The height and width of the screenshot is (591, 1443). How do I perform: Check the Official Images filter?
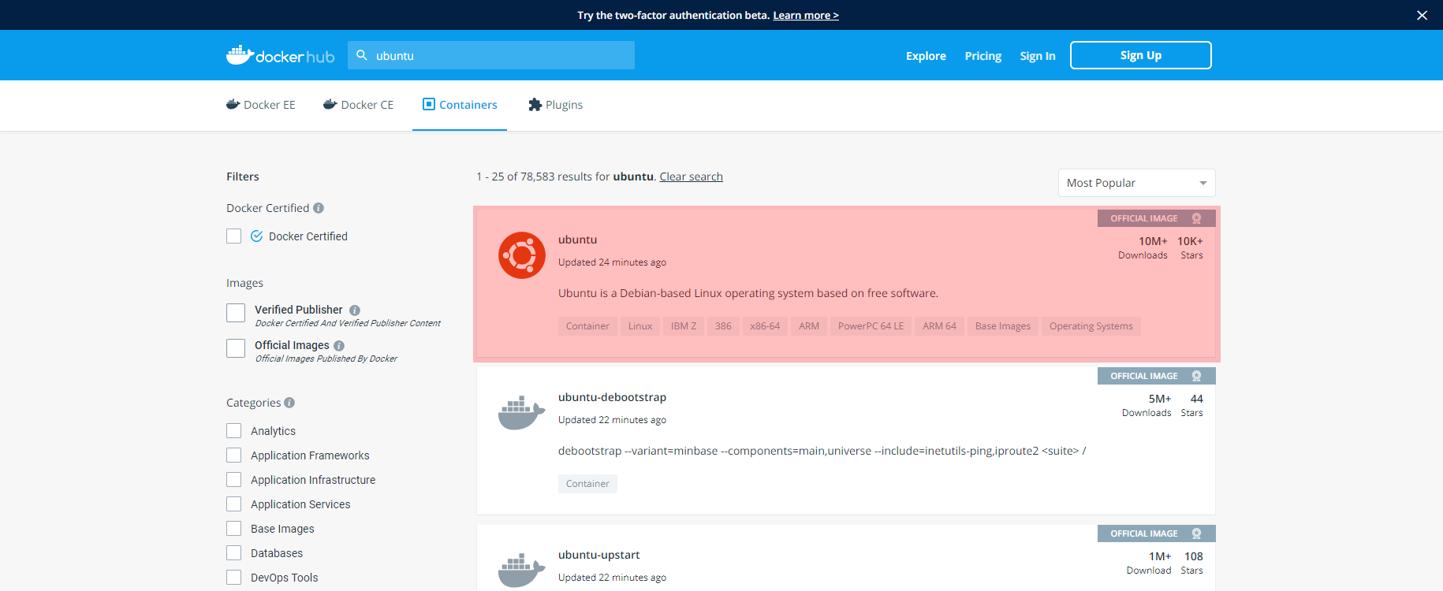coord(236,348)
